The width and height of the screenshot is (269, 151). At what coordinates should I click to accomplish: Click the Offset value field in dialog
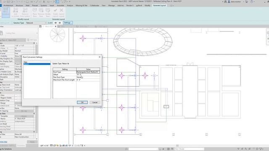click(x=88, y=75)
